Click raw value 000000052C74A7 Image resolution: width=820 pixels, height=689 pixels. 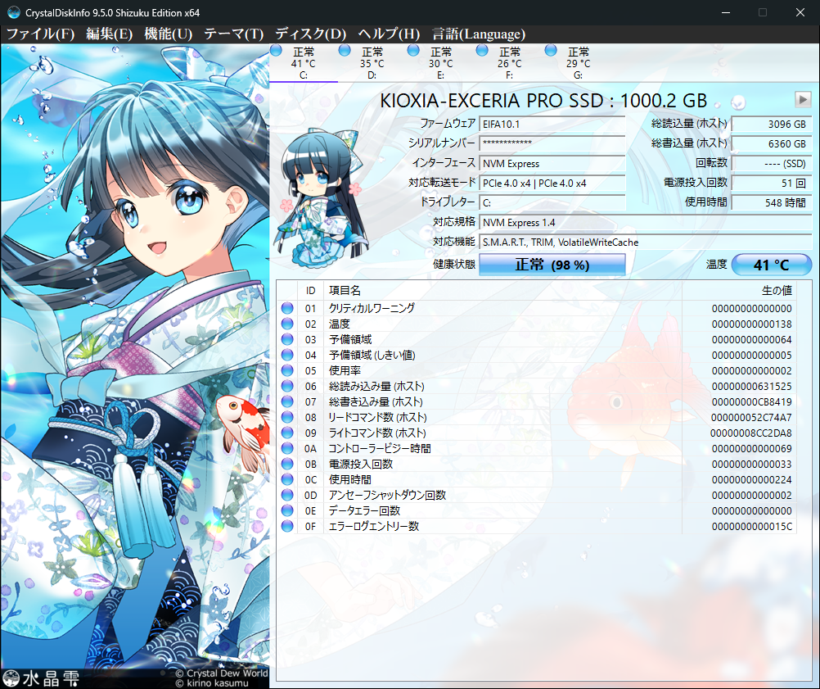coord(751,417)
